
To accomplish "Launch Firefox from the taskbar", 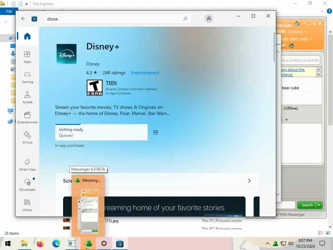I will pos(40,243).
